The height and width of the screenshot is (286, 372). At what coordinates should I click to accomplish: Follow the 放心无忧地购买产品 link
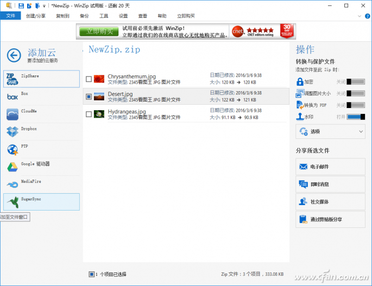pyautogui.click(x=201, y=35)
